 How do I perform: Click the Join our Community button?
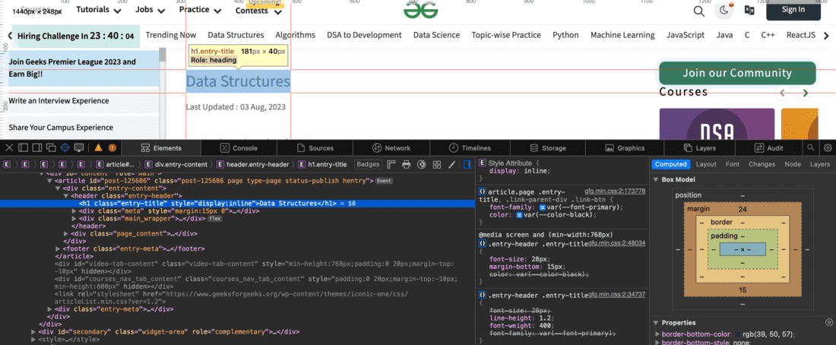pos(736,73)
